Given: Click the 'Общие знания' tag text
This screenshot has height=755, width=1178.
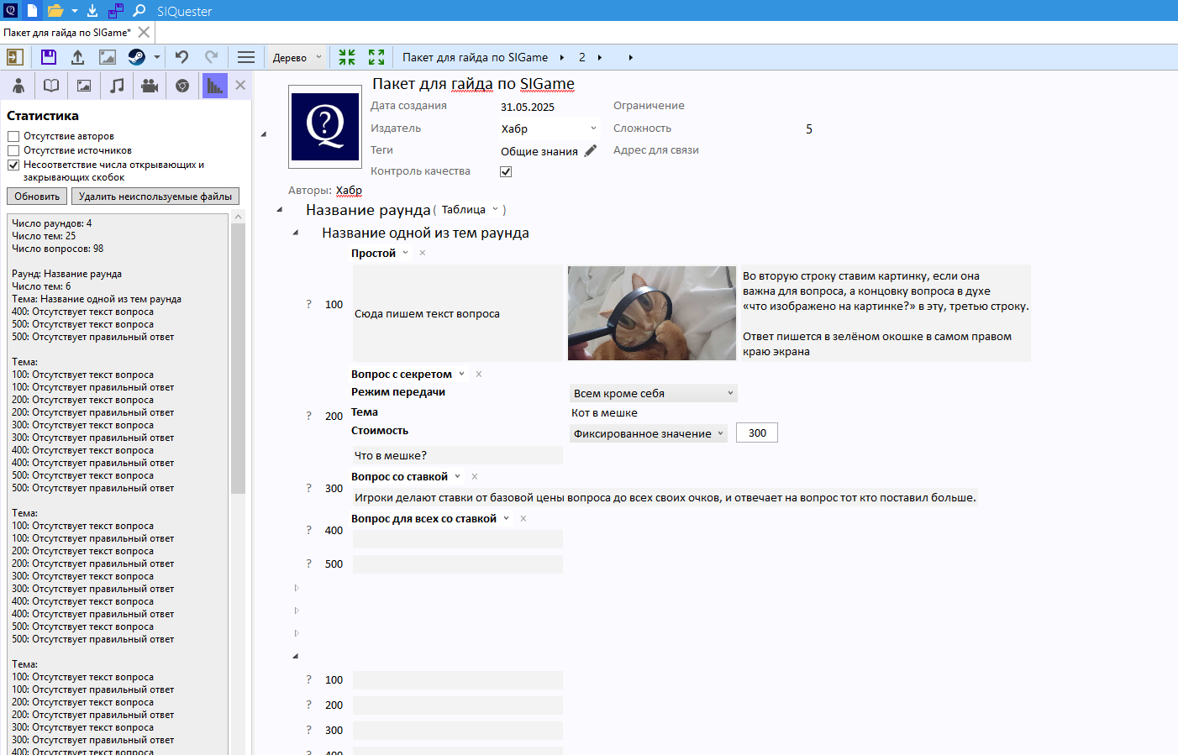Looking at the screenshot, I should pyautogui.click(x=539, y=151).
